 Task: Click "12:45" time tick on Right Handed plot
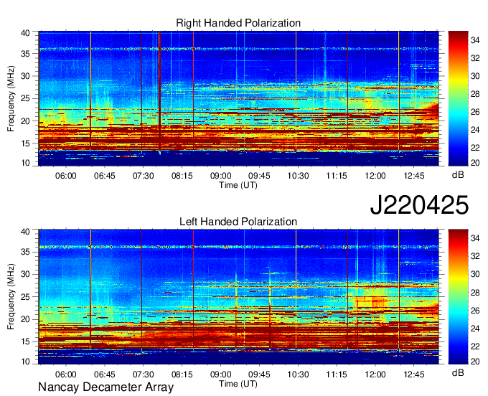tap(414, 176)
